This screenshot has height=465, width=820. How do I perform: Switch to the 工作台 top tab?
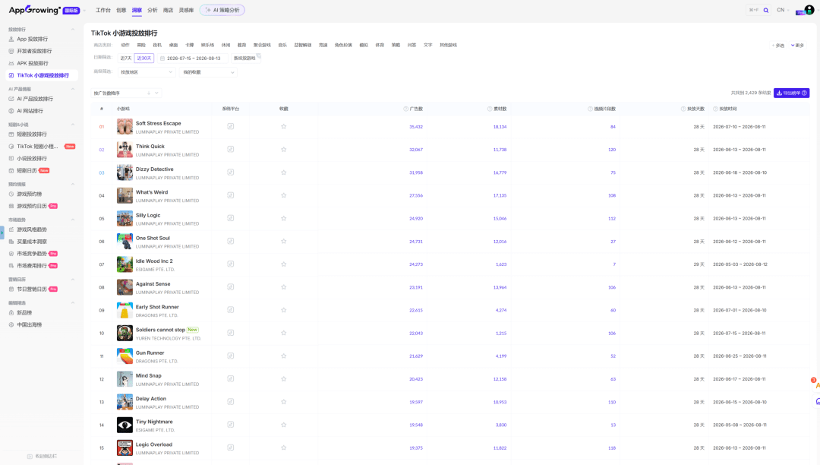point(103,10)
